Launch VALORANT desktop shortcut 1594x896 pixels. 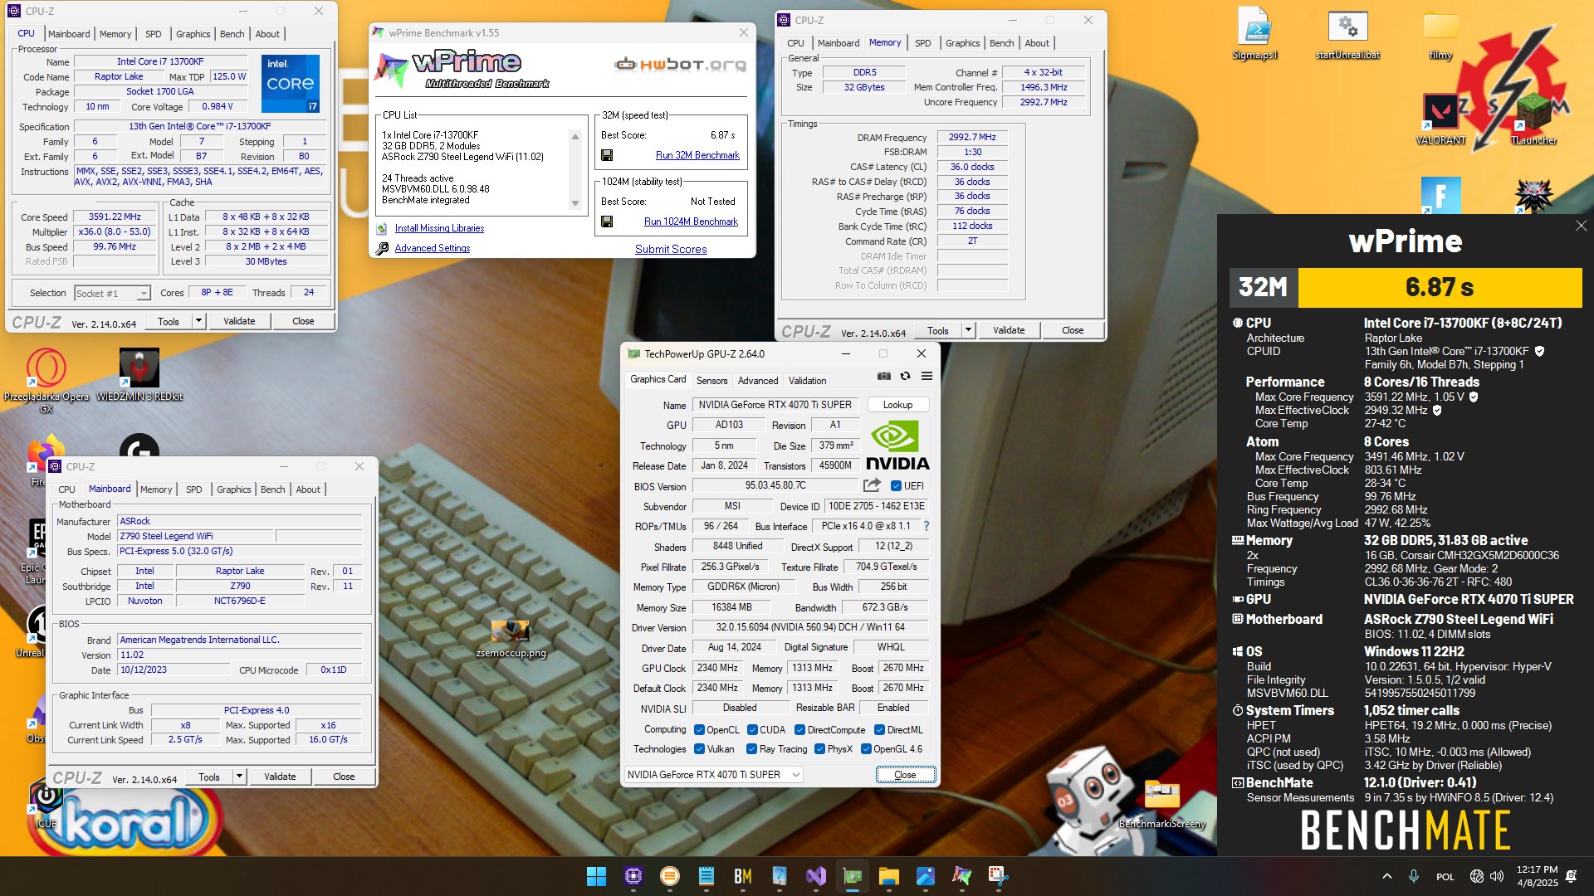click(1440, 119)
